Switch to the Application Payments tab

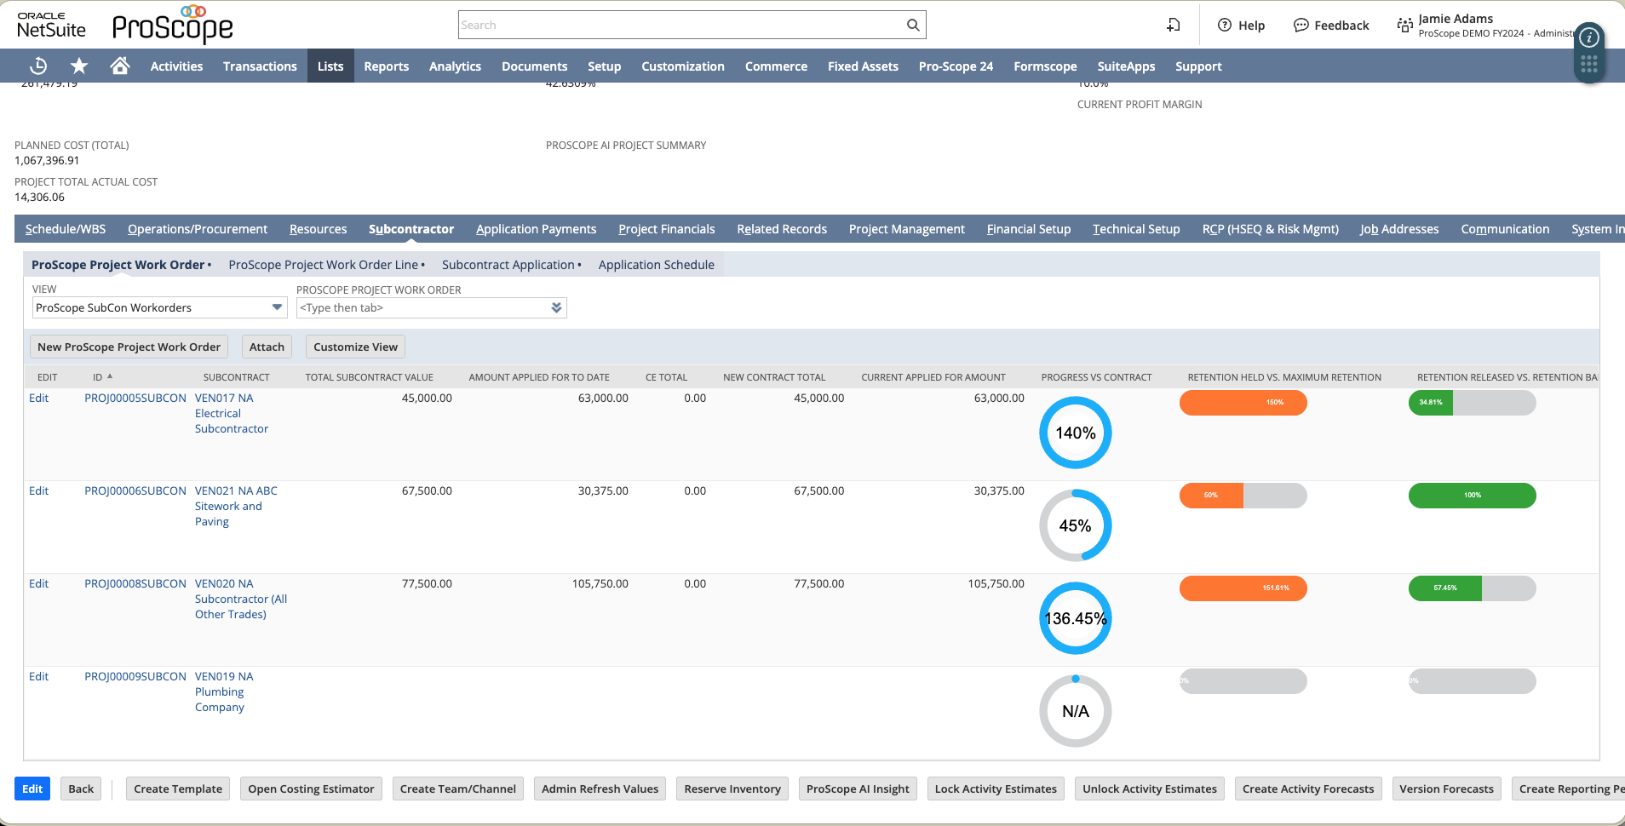(x=536, y=229)
